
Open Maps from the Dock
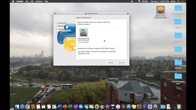pyautogui.click(x=54, y=107)
